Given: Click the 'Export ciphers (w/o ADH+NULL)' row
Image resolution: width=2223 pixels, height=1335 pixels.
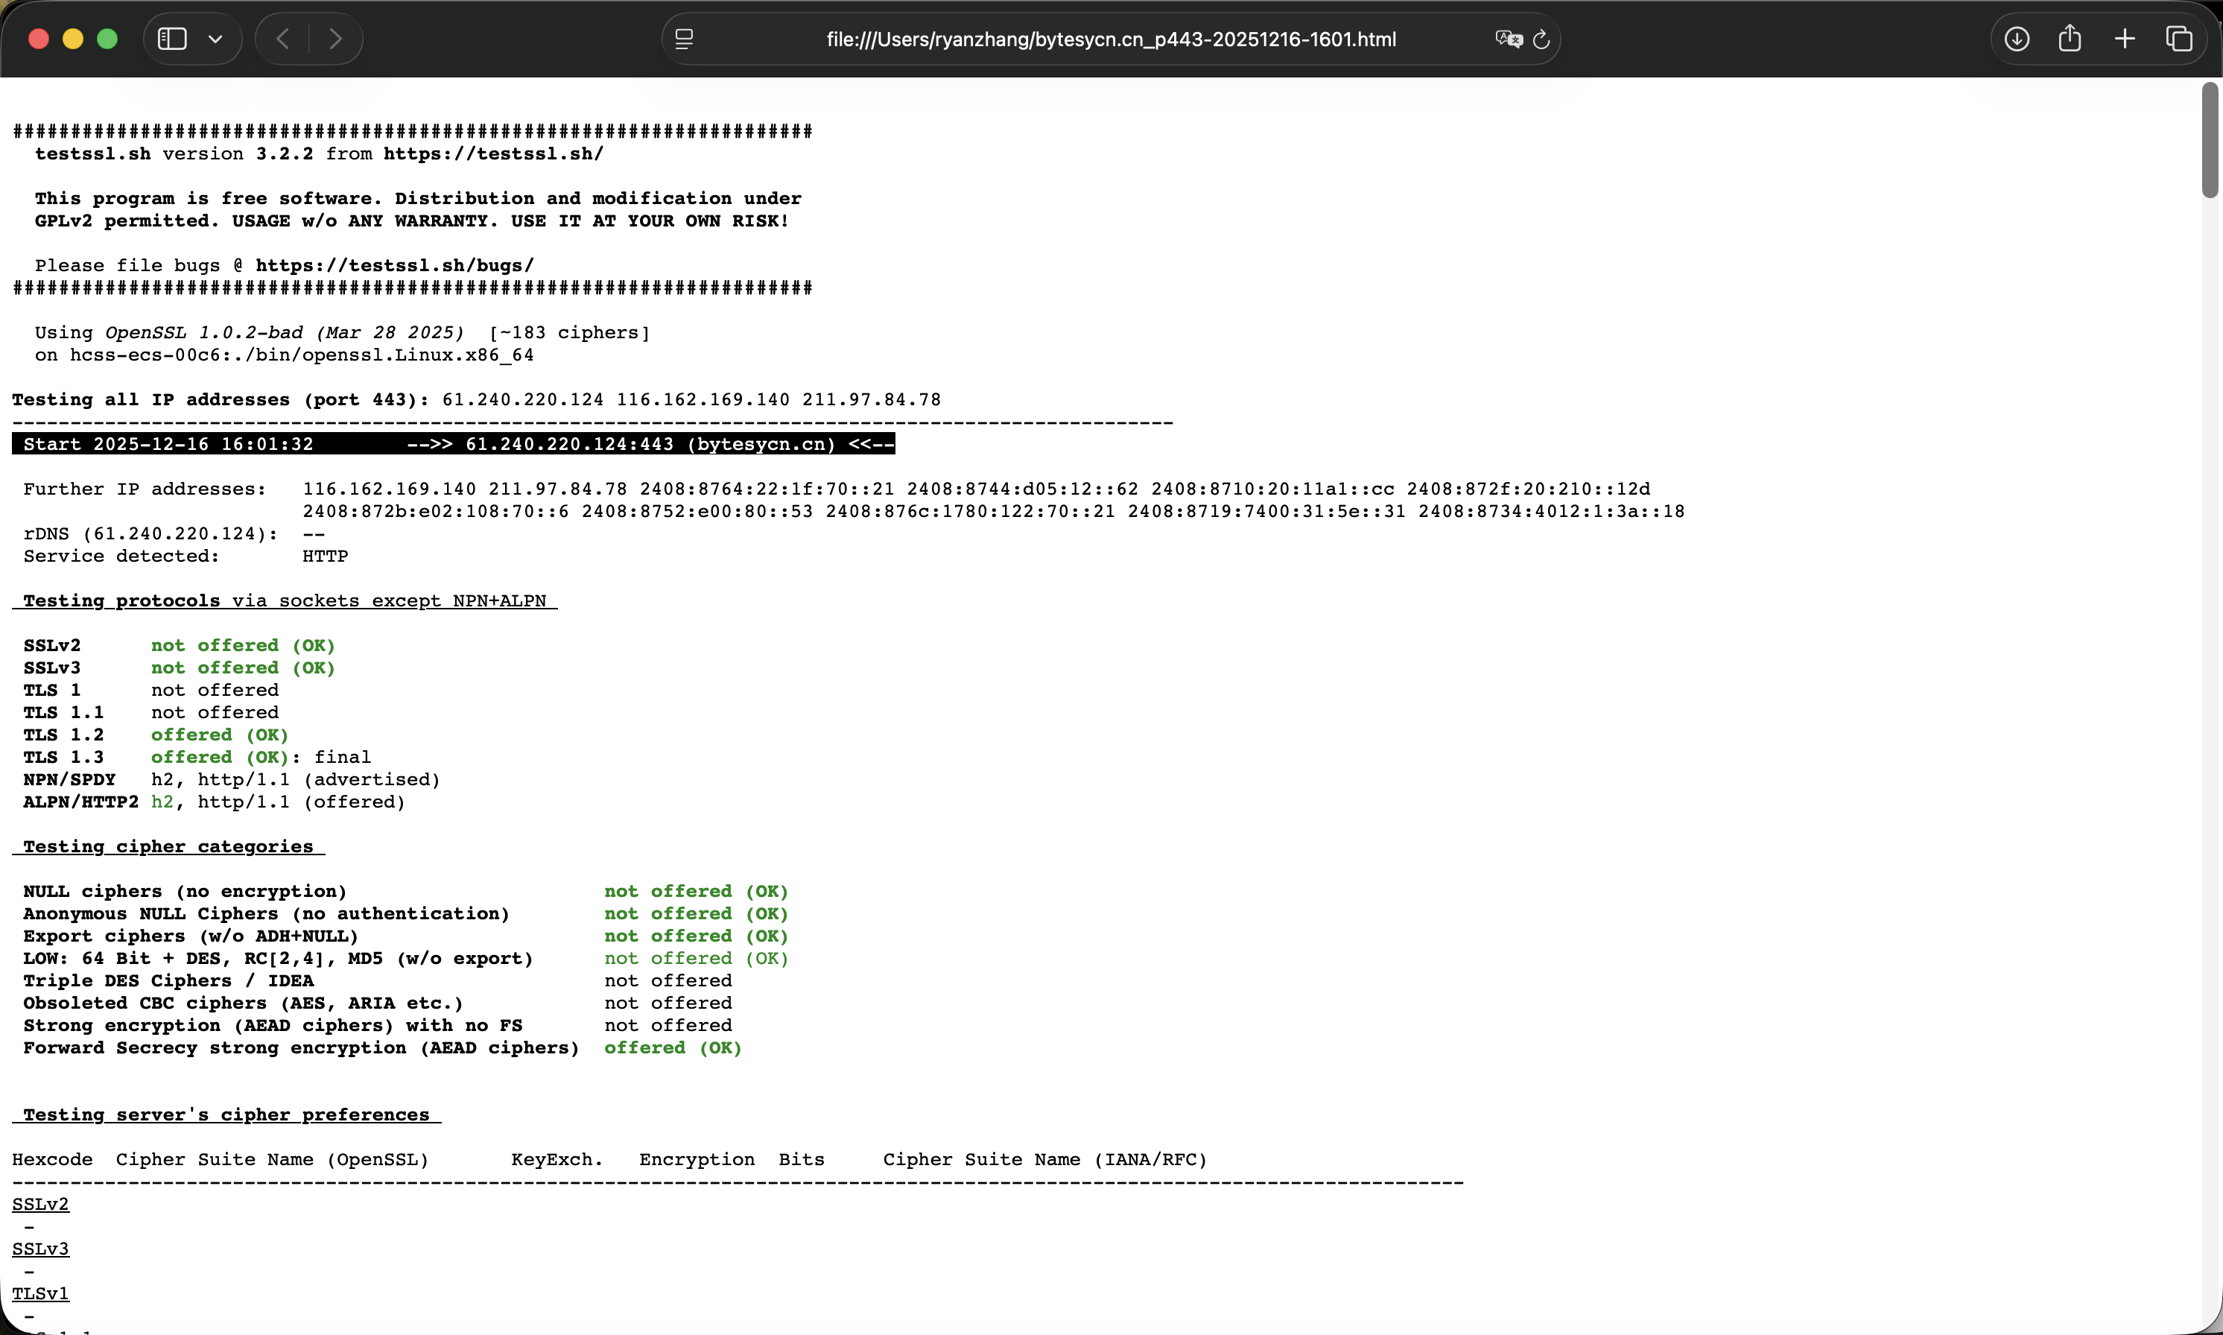Looking at the screenshot, I should tap(406, 936).
